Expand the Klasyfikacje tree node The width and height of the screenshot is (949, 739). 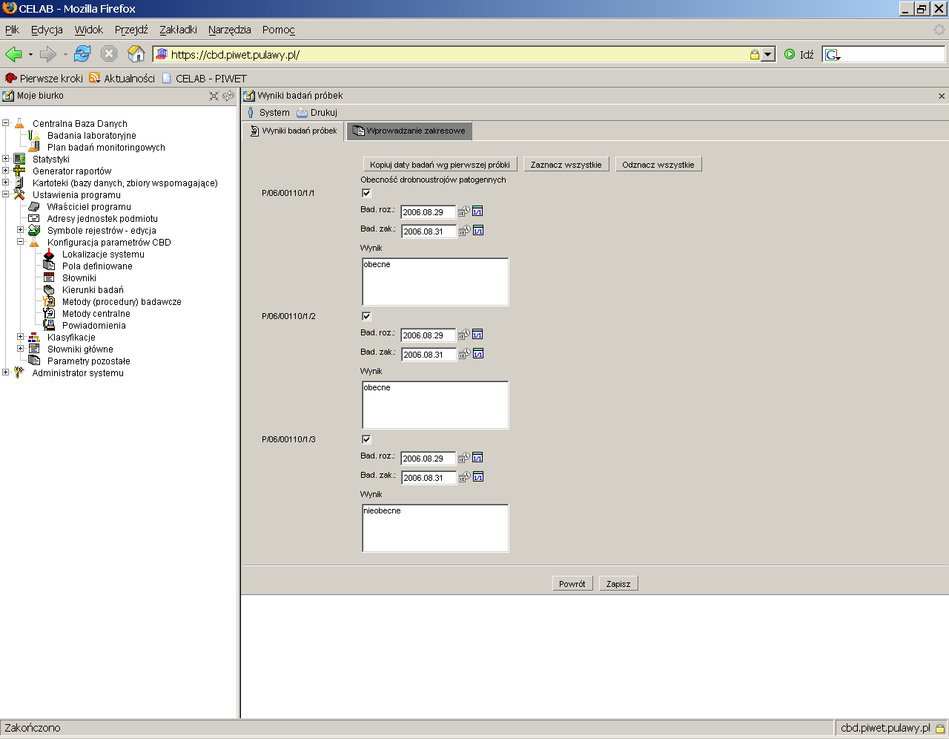[x=21, y=337]
